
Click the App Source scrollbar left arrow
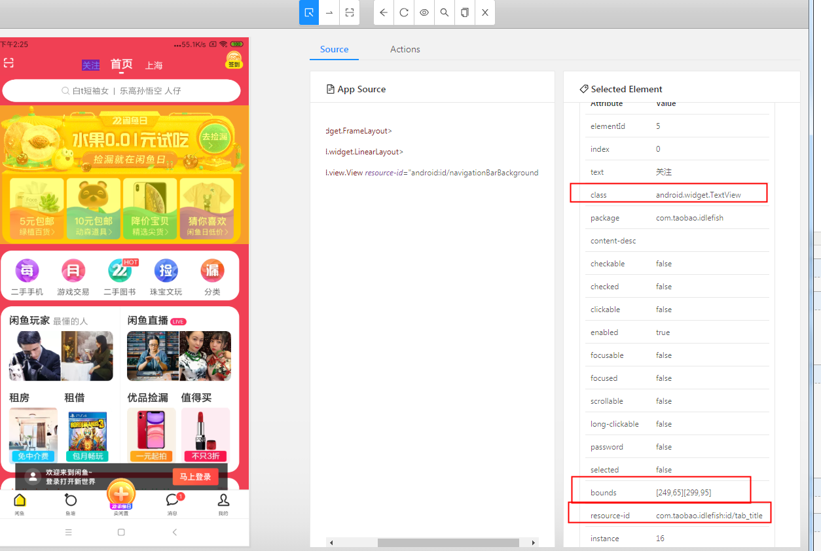pos(331,543)
